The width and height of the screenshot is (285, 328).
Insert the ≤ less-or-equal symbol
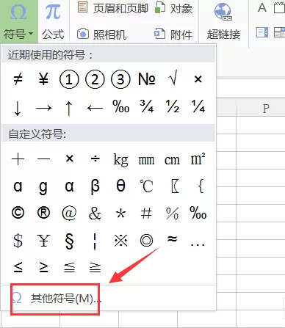18,267
